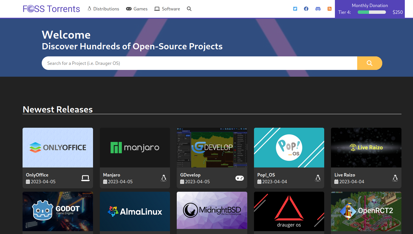The height and width of the screenshot is (234, 413).
Task: Click the penguin icon on Live Raizo card
Action: coord(395,178)
